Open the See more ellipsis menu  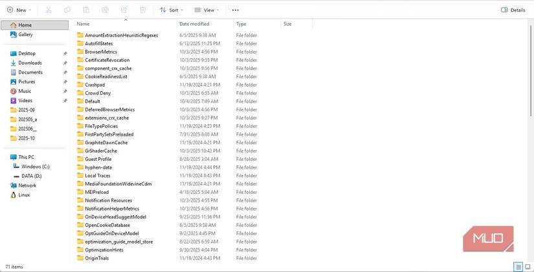(x=236, y=10)
